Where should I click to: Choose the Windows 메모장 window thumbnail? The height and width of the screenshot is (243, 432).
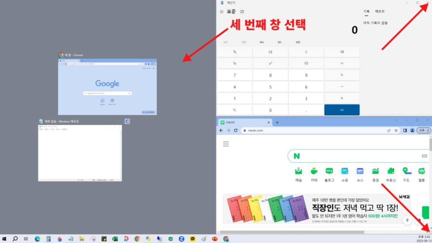point(80,153)
